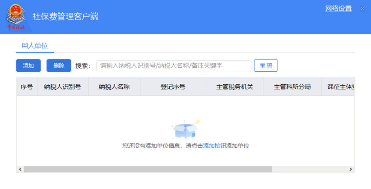Click the 纳税人识别号 column header

[x=63, y=87]
